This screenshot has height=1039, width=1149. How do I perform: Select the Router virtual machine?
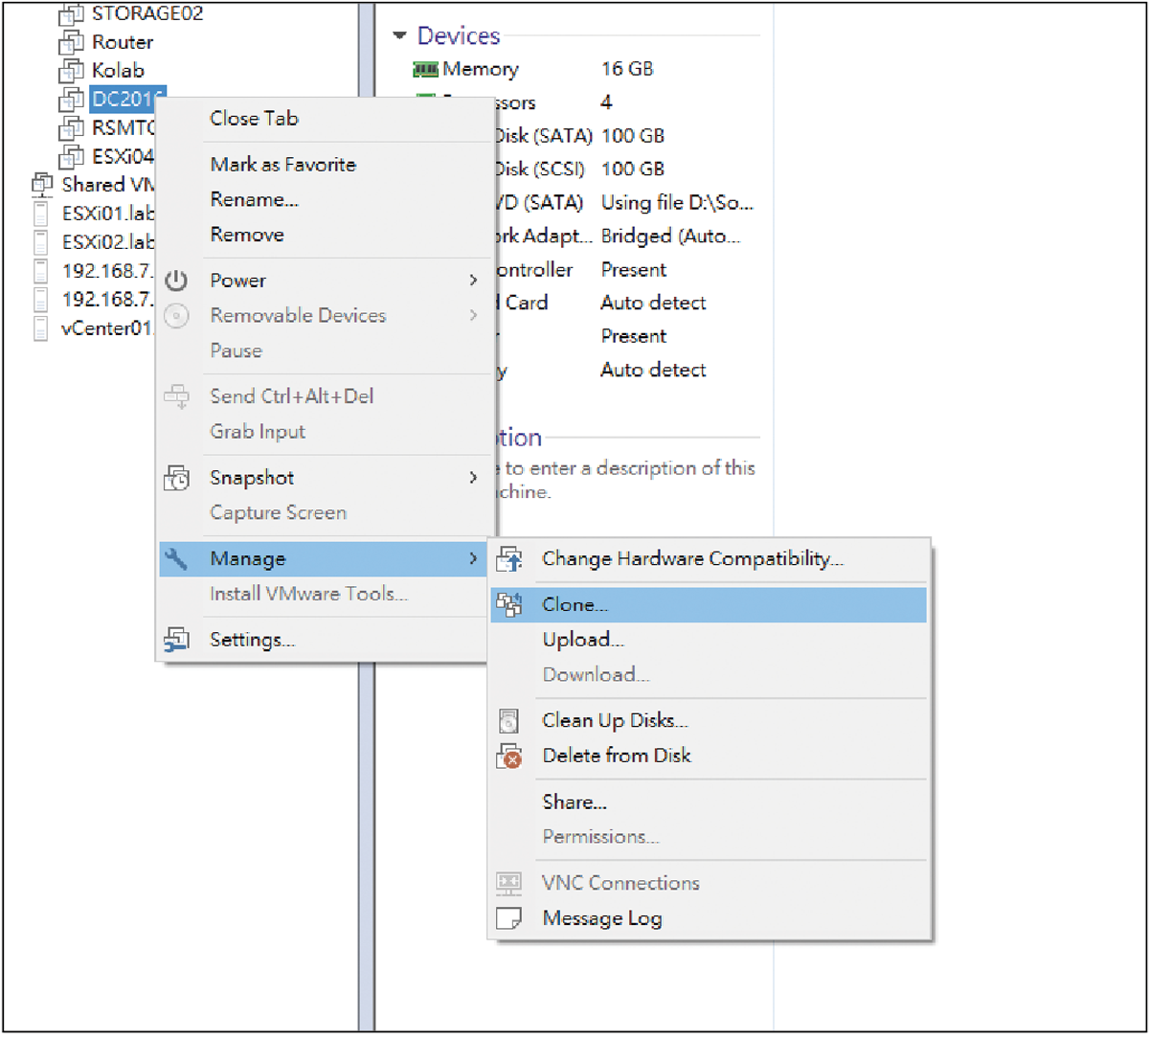123,42
